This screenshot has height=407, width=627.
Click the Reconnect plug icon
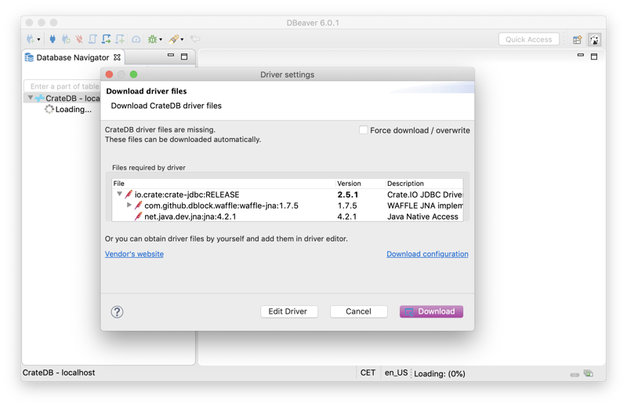66,39
